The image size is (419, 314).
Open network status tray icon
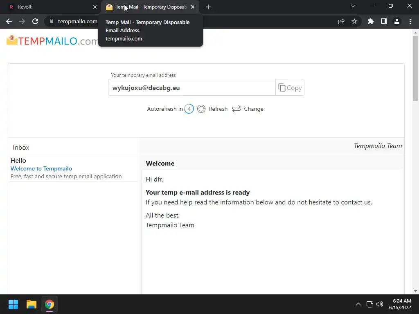[x=369, y=304]
